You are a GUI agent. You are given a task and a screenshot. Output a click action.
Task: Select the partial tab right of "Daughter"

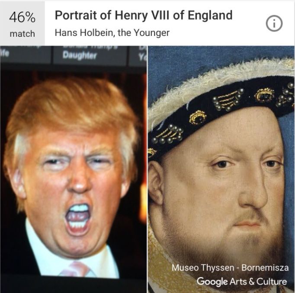coord(138,54)
